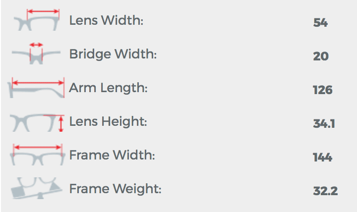Click the lens width value 54
The width and height of the screenshot is (357, 212).
[x=320, y=22]
